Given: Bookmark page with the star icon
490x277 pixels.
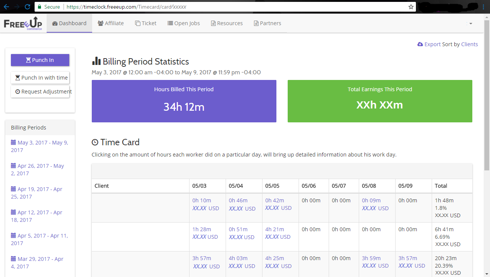Looking at the screenshot, I should point(411,7).
